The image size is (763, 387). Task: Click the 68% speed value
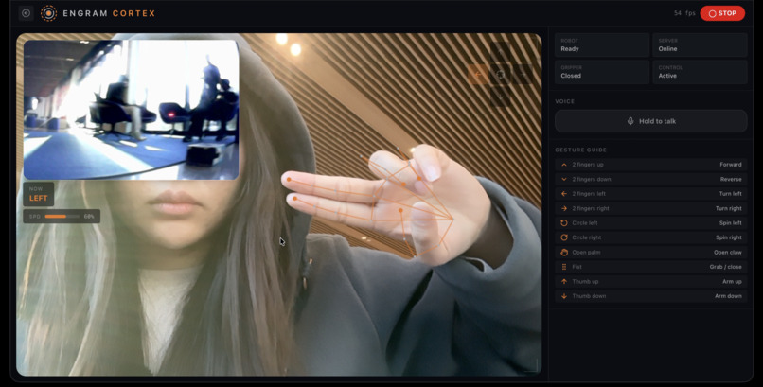click(89, 217)
